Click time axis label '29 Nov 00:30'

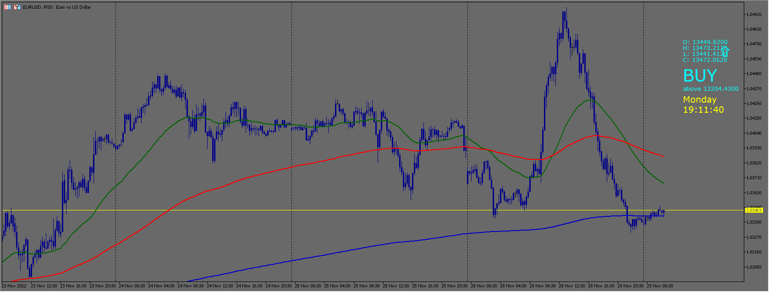[x=660, y=286]
